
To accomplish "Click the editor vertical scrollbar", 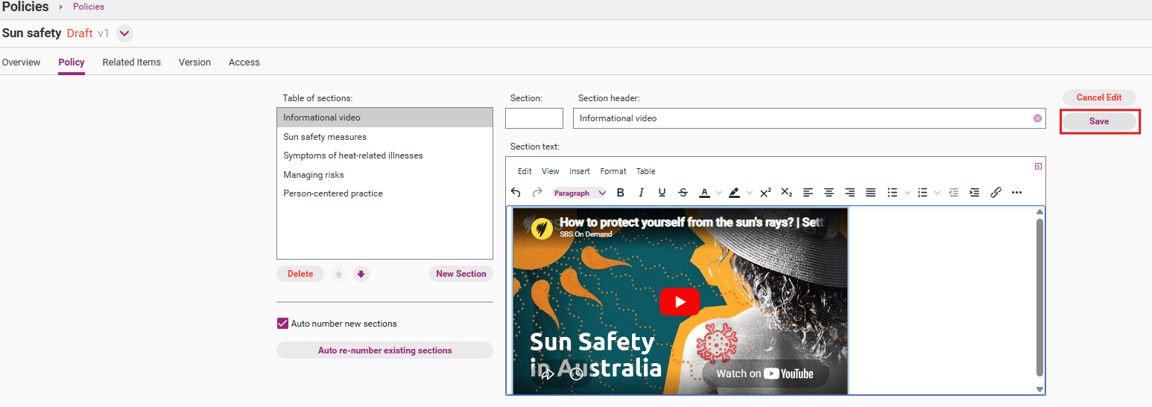I will point(1040,298).
